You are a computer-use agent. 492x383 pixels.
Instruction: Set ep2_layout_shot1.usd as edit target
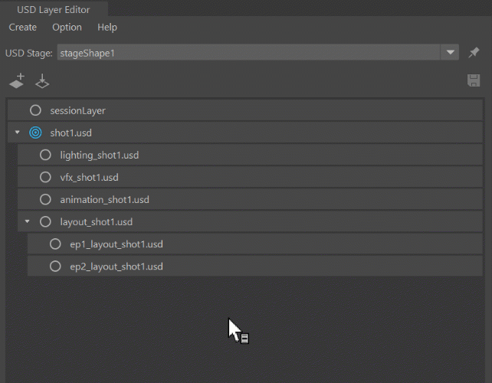click(55, 267)
